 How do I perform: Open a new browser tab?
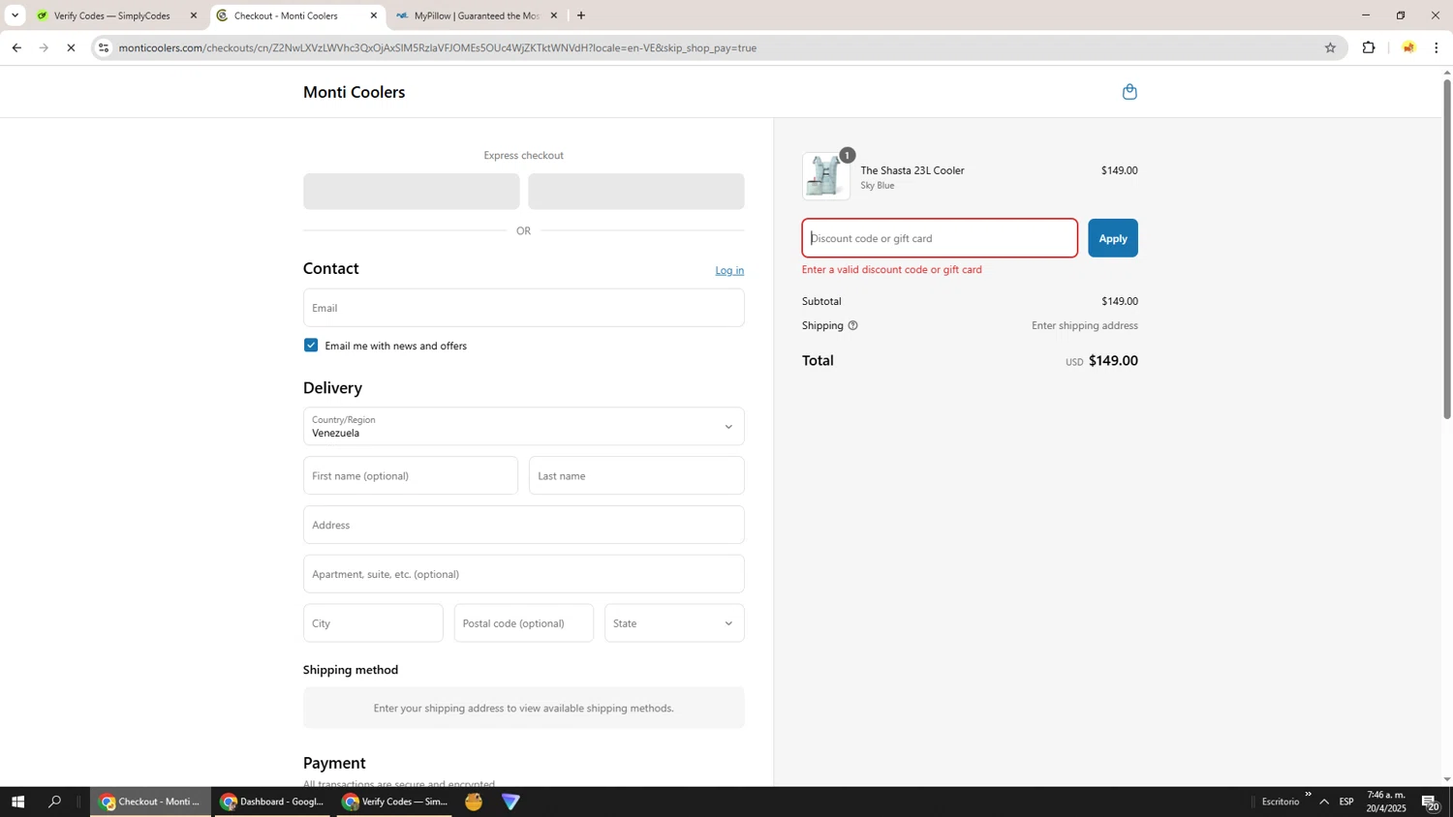[x=581, y=15]
